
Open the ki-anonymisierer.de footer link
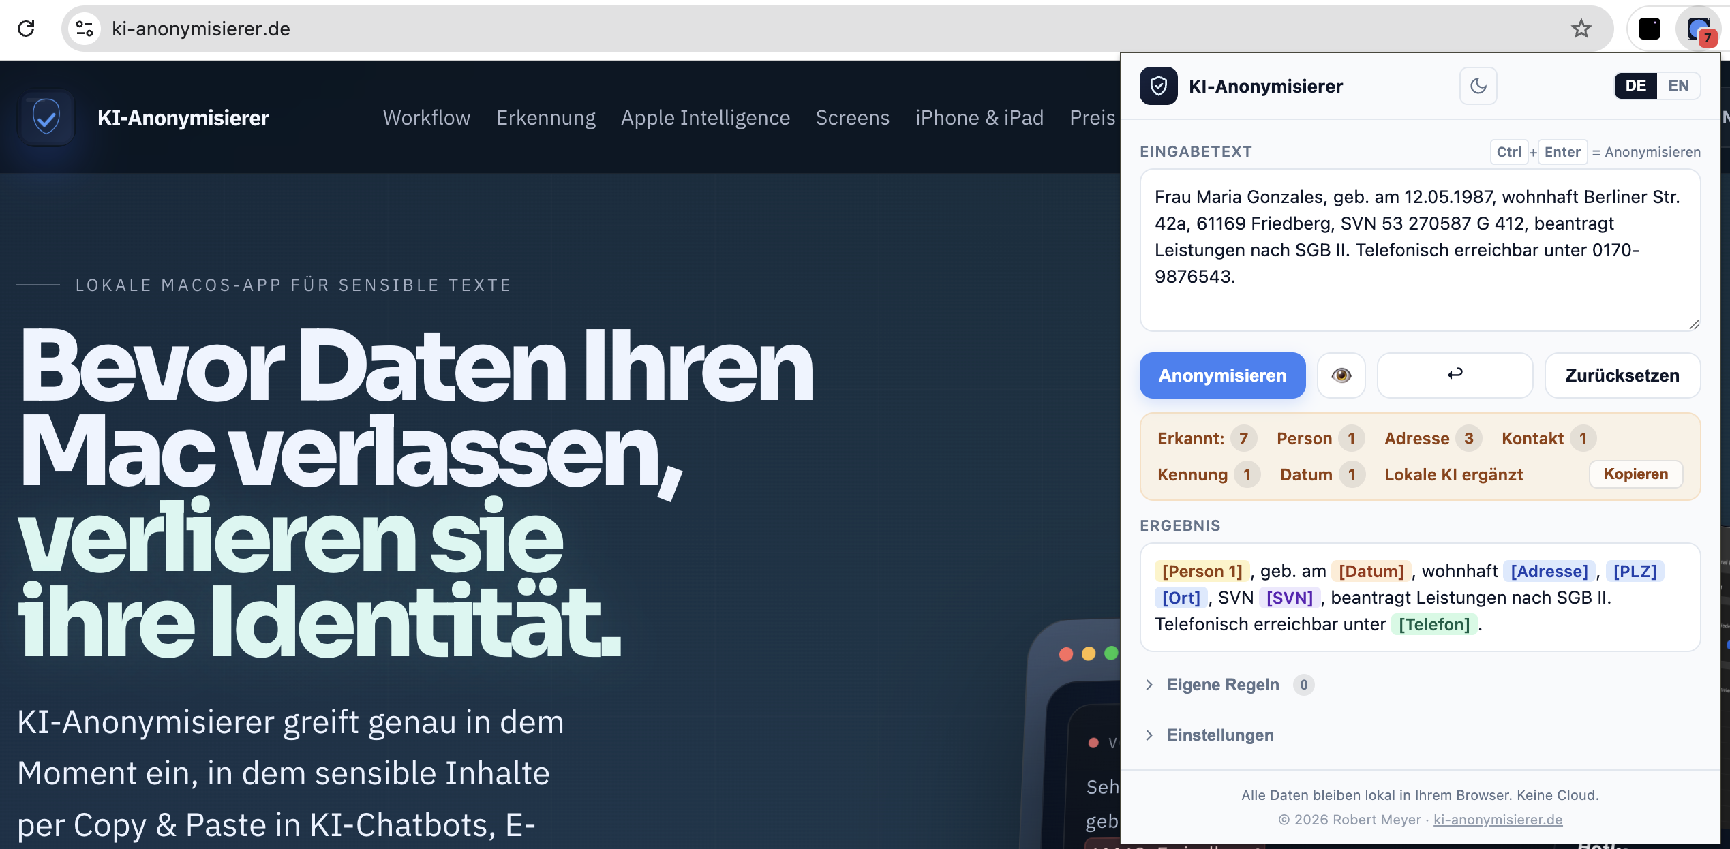pyautogui.click(x=1498, y=820)
